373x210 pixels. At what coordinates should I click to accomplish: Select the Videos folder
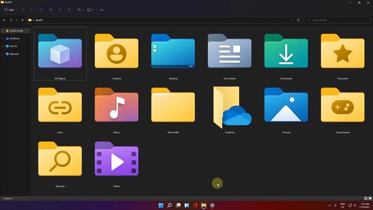click(117, 159)
